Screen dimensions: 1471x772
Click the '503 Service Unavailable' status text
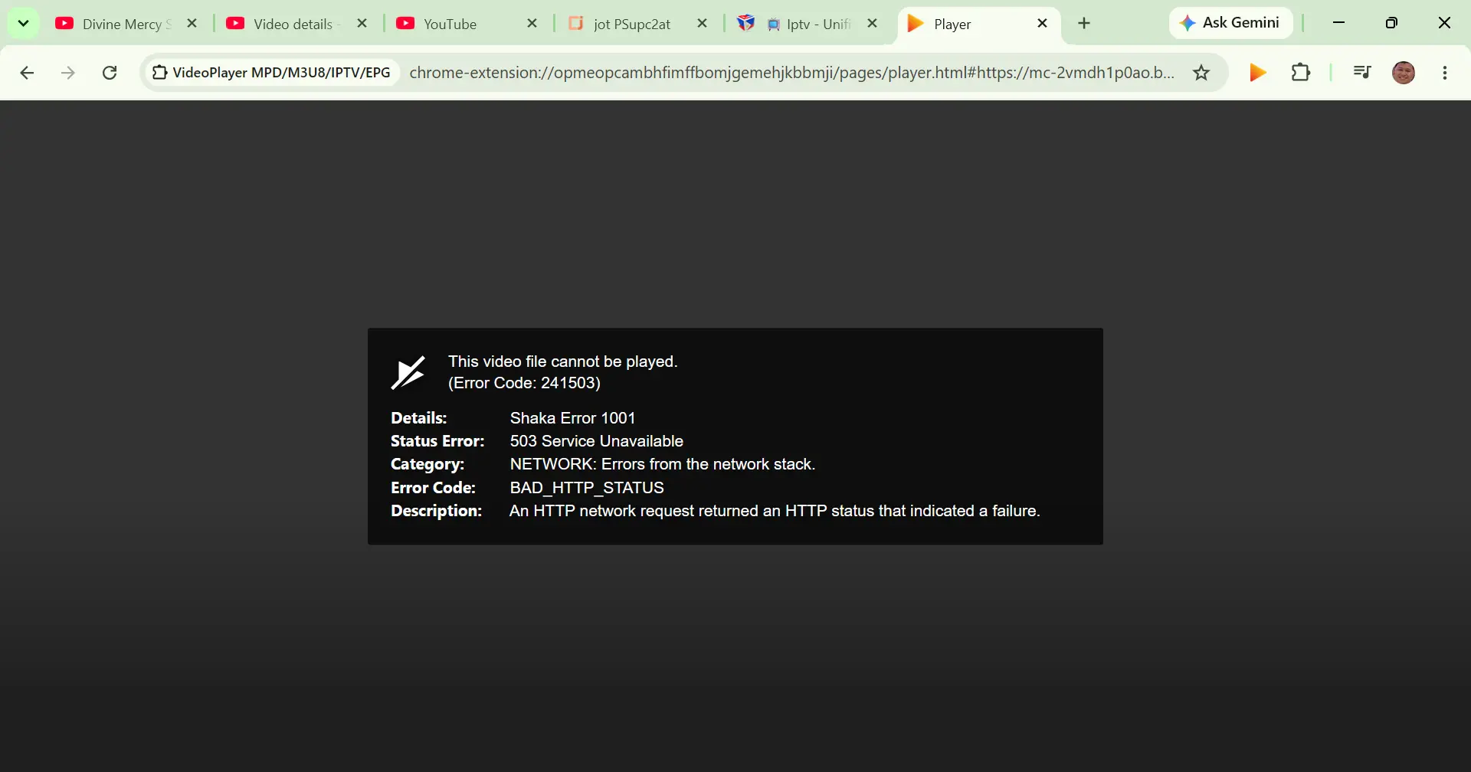(x=596, y=441)
